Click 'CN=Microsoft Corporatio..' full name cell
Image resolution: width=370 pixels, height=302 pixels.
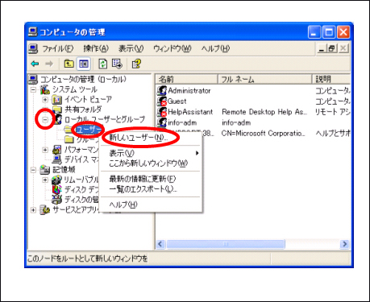coord(264,133)
